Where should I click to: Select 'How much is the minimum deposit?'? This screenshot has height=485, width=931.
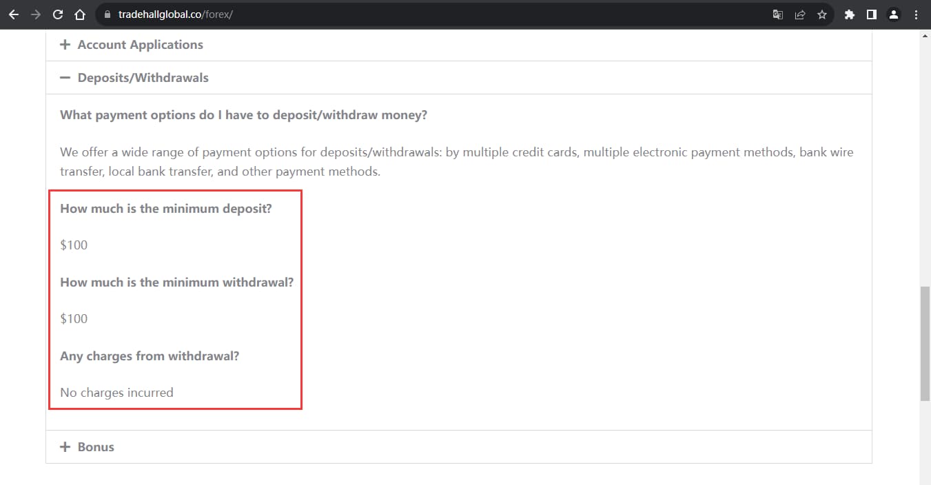tap(166, 209)
